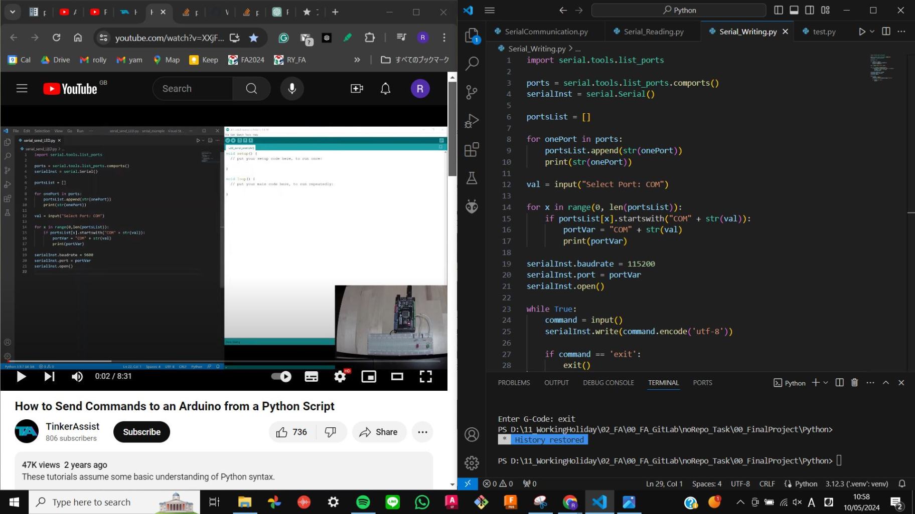
Task: Reload the YouTube page
Action: [x=56, y=38]
